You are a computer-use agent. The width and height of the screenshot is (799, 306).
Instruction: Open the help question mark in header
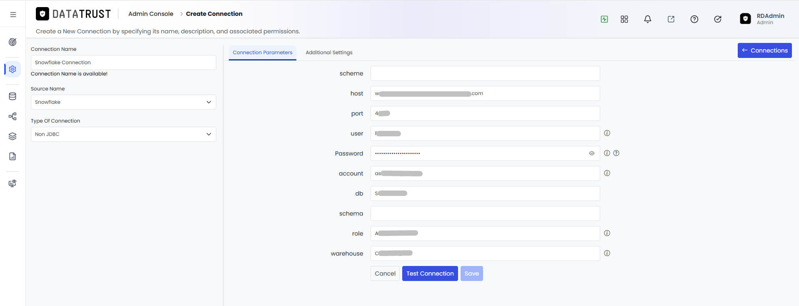(694, 19)
